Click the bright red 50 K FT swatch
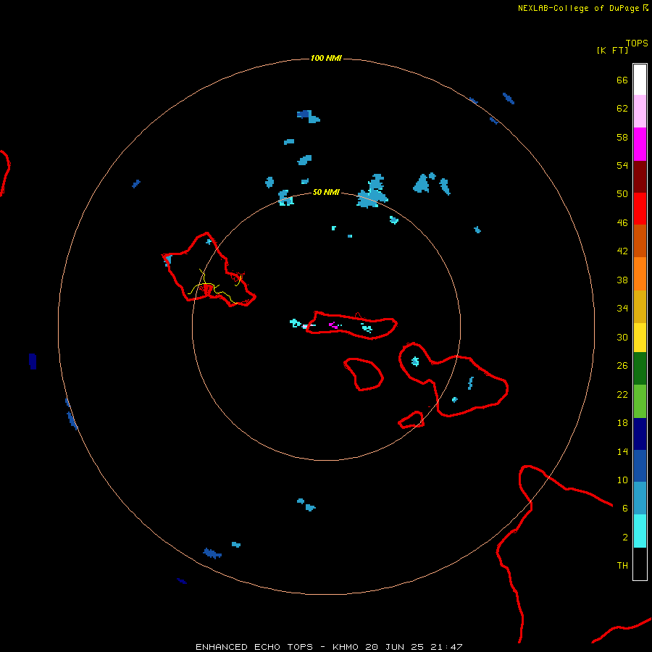 640,209
